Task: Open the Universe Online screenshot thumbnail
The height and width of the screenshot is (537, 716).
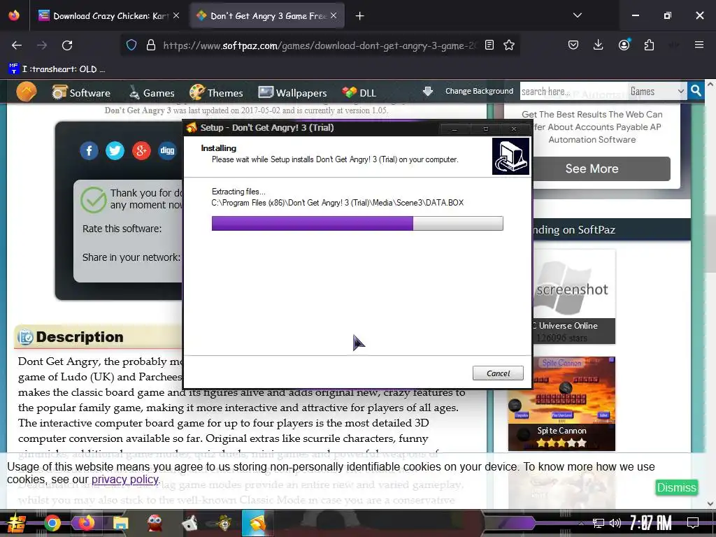Action: coord(574,296)
